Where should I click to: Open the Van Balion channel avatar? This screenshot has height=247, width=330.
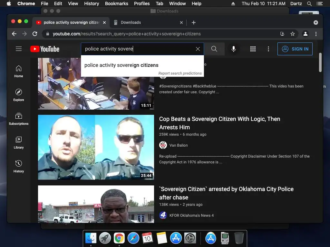pyautogui.click(x=163, y=145)
